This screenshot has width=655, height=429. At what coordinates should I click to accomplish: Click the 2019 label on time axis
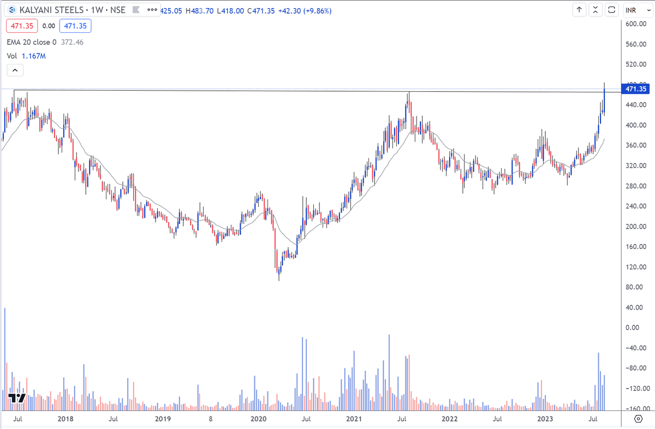pyautogui.click(x=163, y=419)
